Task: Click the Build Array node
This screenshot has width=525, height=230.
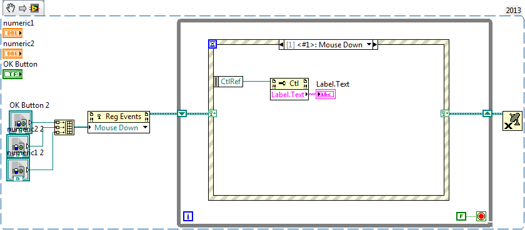Action: click(x=64, y=128)
